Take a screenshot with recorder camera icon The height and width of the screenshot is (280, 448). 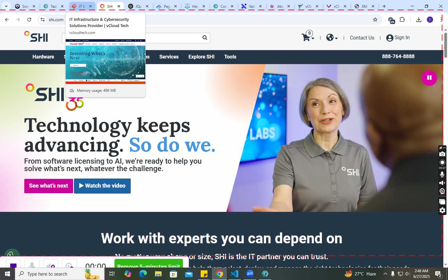pos(442,154)
